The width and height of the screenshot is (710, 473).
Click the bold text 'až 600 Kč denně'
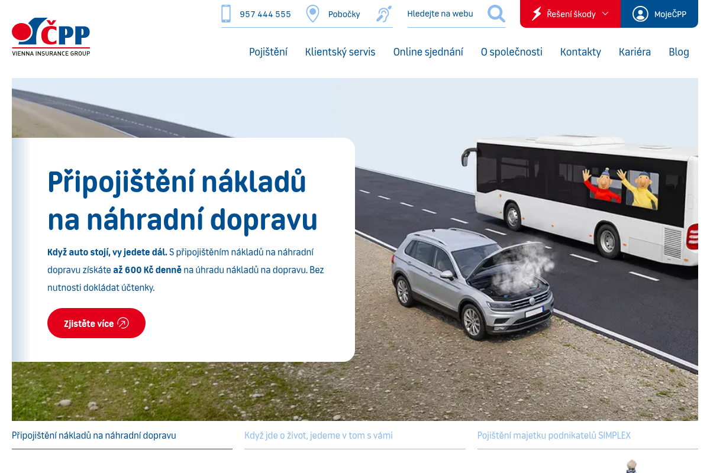point(147,270)
